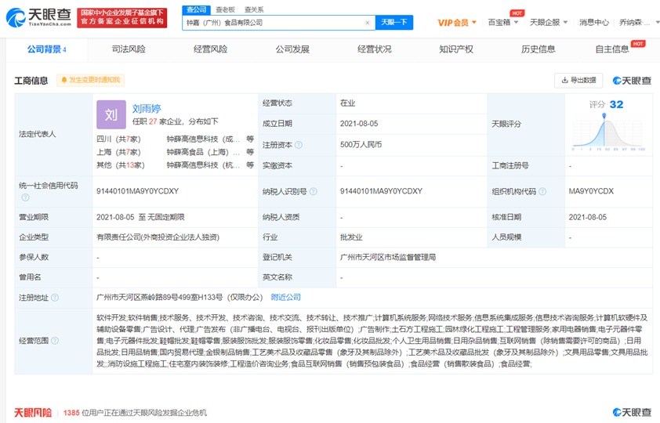The height and width of the screenshot is (423, 660).
Task: Click 500万人民币 registered capital value
Action: (361, 145)
